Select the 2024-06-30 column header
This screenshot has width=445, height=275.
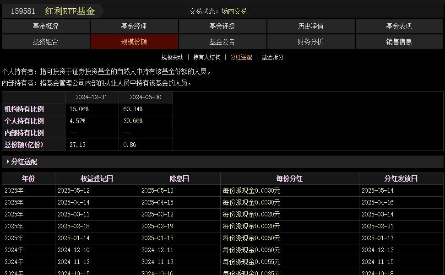(146, 97)
